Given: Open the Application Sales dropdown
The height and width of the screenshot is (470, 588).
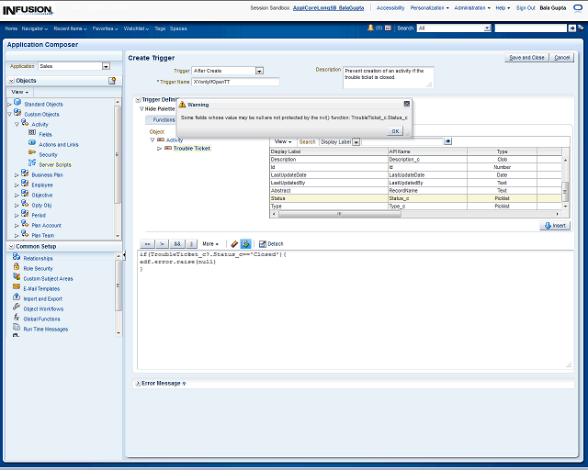Looking at the screenshot, I should click(106, 66).
